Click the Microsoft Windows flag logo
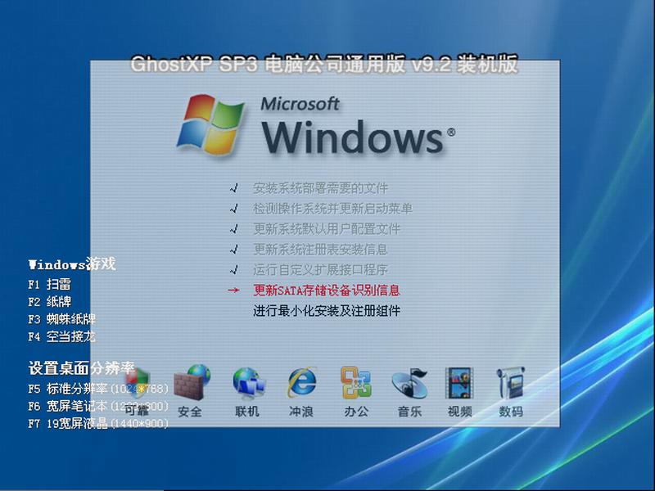Image resolution: width=655 pixels, height=491 pixels. [x=212, y=123]
